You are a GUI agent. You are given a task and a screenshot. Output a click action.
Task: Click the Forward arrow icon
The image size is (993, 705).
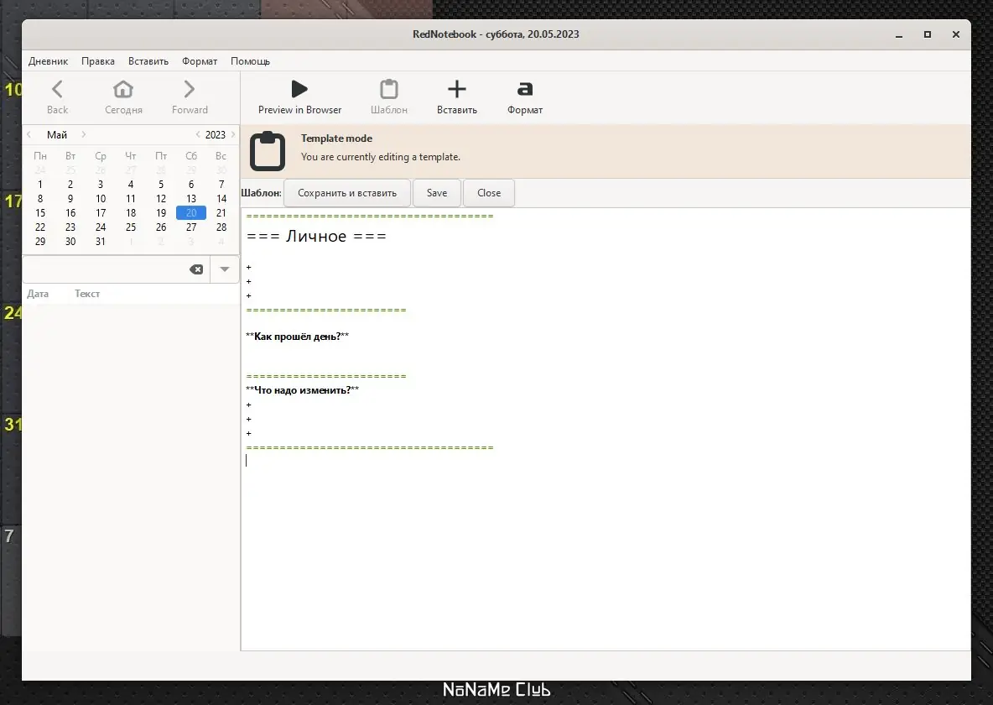click(190, 90)
